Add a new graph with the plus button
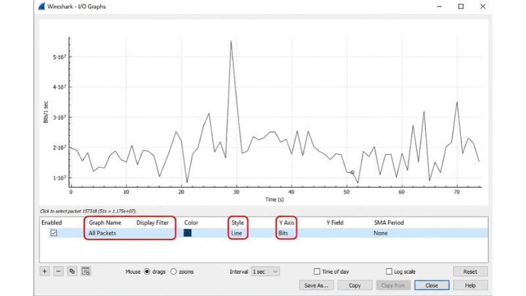526x296 pixels. click(45, 271)
